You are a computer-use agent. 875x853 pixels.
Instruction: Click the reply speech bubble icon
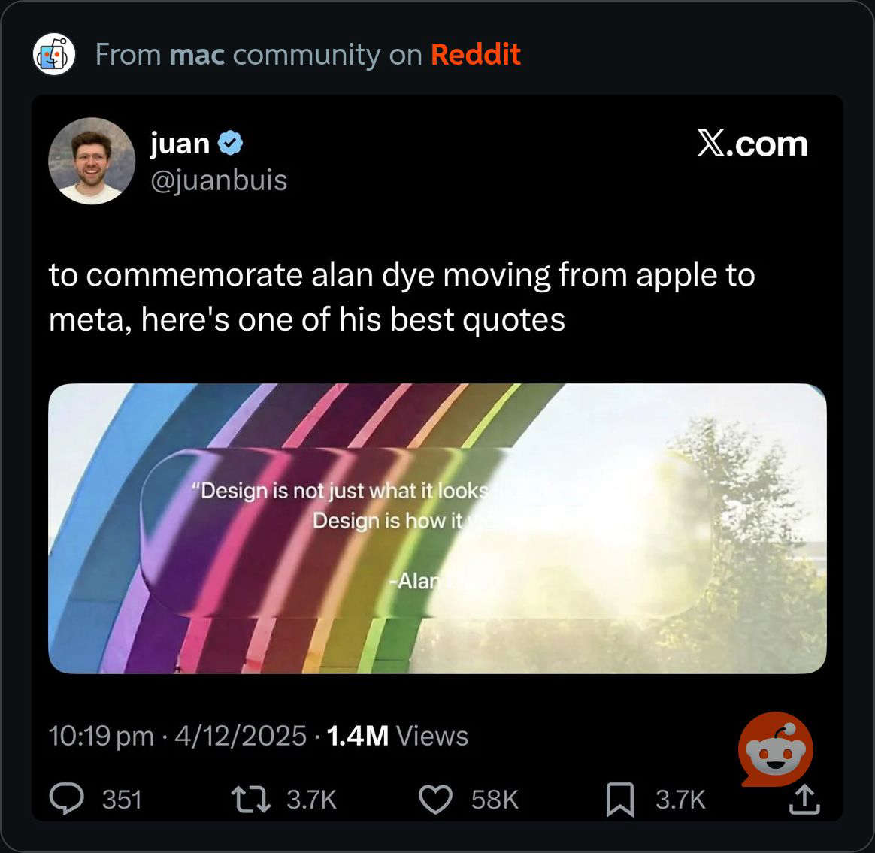[66, 799]
